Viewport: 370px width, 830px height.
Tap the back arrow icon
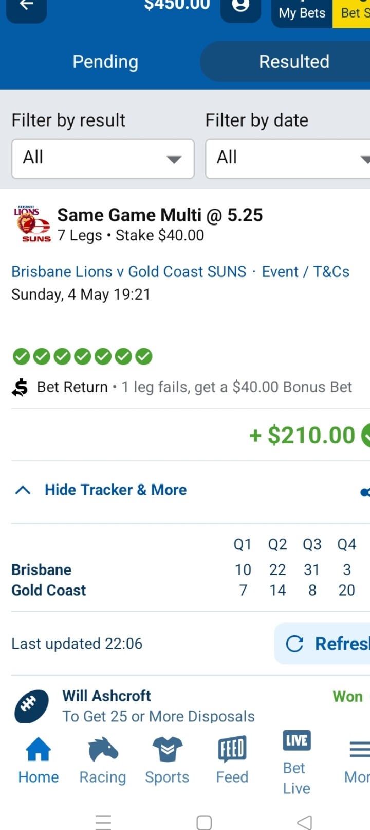pos(26,6)
